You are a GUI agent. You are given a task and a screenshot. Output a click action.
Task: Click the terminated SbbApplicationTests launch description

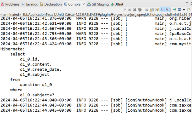96,14
